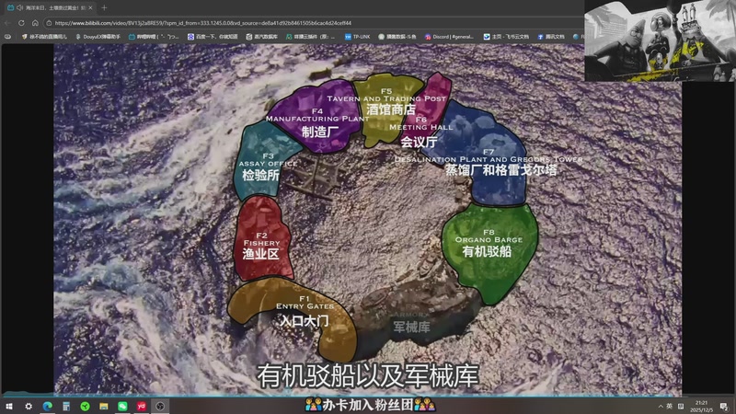Open the Windows Start menu
736x414 pixels.
(9, 406)
